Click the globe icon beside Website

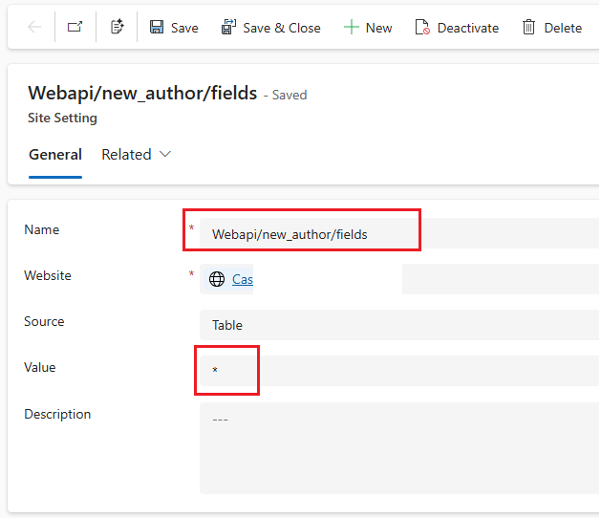tap(217, 279)
